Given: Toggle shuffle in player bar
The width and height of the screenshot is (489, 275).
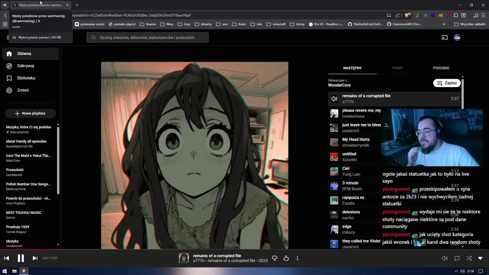Looking at the screenshot, I should point(469,258).
